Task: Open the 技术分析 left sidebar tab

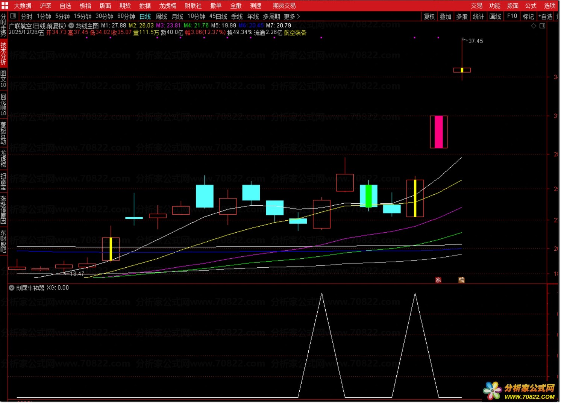Action: click(3, 53)
